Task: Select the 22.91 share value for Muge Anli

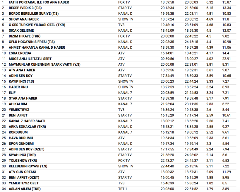Action: 227,59
